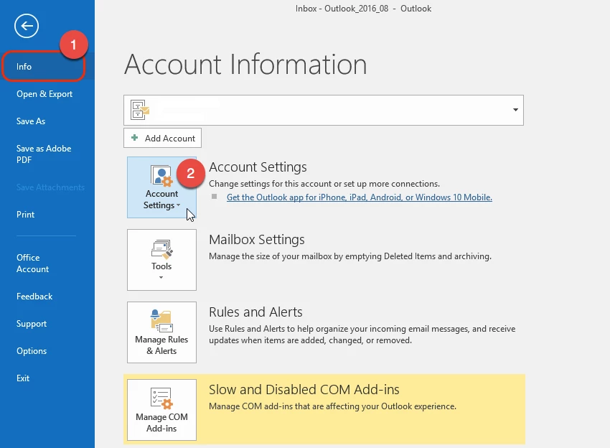Click the COM Add-ins checklist-gear icon
The height and width of the screenshot is (448, 610).
161,398
